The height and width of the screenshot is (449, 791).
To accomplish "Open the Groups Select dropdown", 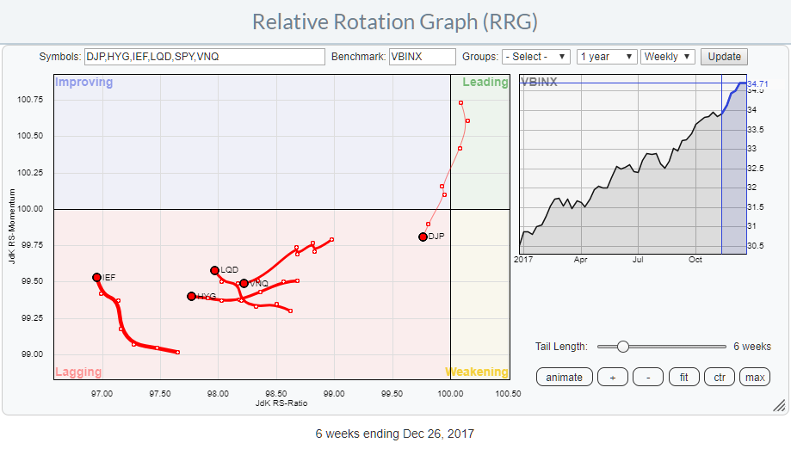I will click(x=536, y=57).
